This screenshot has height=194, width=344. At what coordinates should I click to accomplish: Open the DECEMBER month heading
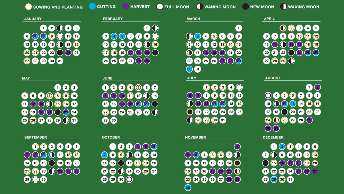273,137
